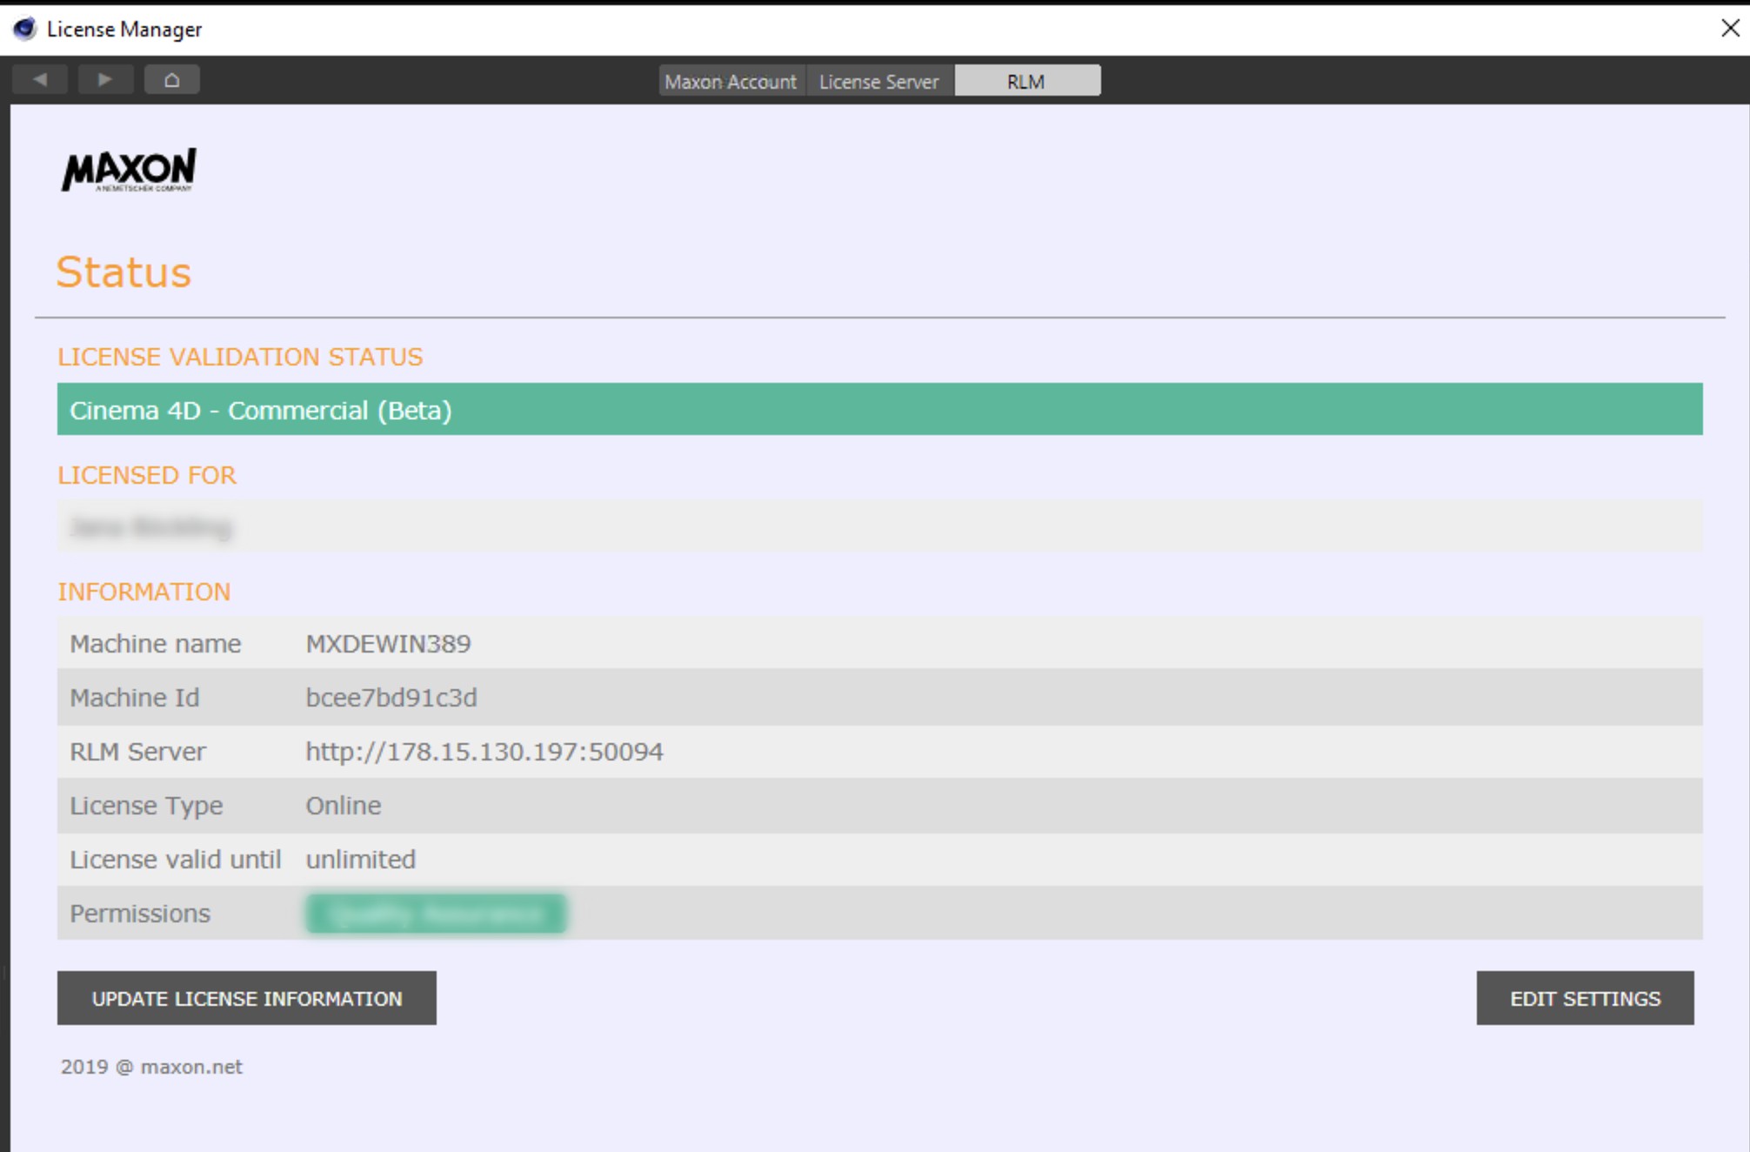Open the License Server tab
The width and height of the screenshot is (1750, 1152).
(878, 81)
